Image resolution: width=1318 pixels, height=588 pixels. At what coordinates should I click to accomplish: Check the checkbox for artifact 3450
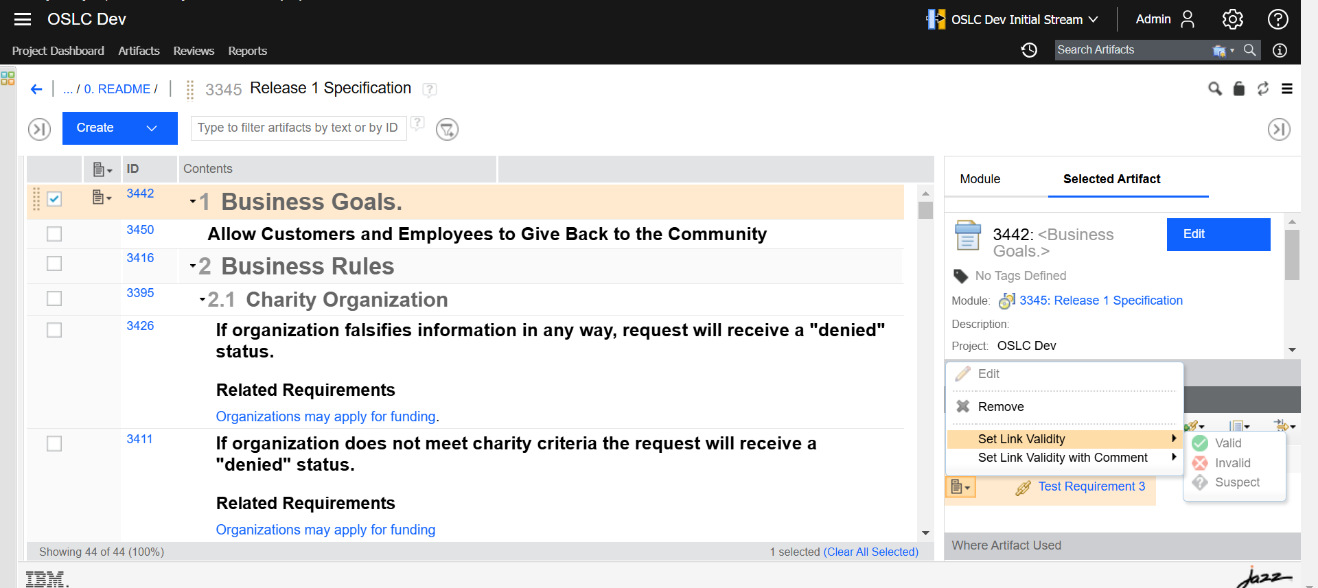tap(54, 234)
